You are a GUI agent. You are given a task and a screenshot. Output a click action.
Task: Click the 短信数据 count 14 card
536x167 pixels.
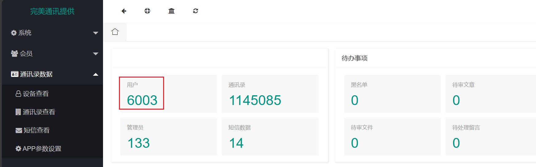(270, 136)
